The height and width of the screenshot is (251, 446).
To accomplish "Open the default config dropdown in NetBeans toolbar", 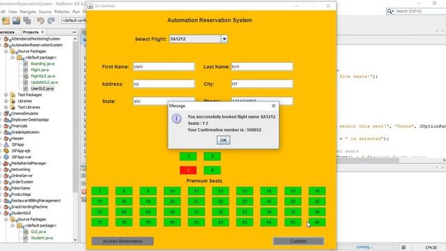I will [x=74, y=20].
